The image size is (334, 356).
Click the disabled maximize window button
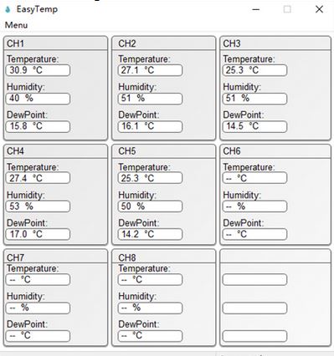pos(287,9)
